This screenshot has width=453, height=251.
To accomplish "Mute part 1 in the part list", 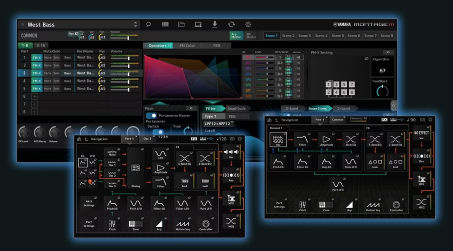I will click(47, 58).
